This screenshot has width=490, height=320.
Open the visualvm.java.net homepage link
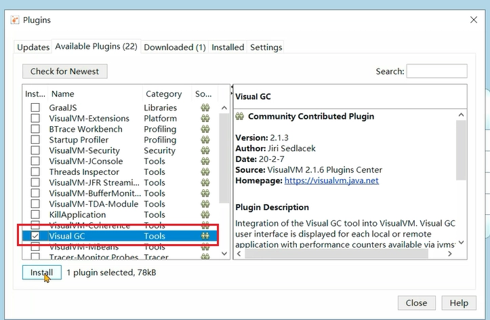pos(331,180)
